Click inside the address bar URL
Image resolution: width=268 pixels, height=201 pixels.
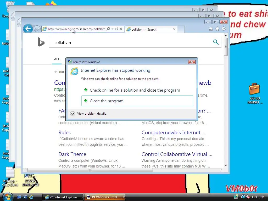77,29
